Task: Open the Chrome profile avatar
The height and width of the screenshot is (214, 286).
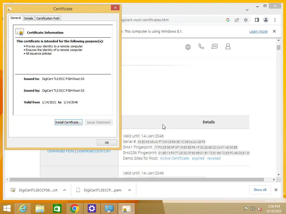Action: [x=266, y=20]
